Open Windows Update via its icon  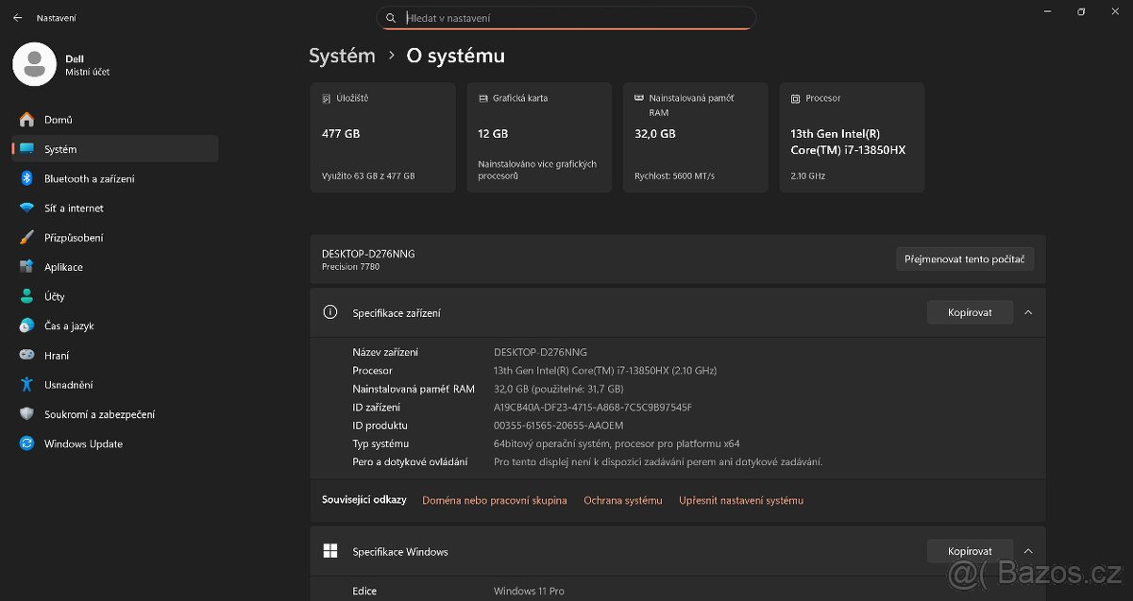[26, 443]
